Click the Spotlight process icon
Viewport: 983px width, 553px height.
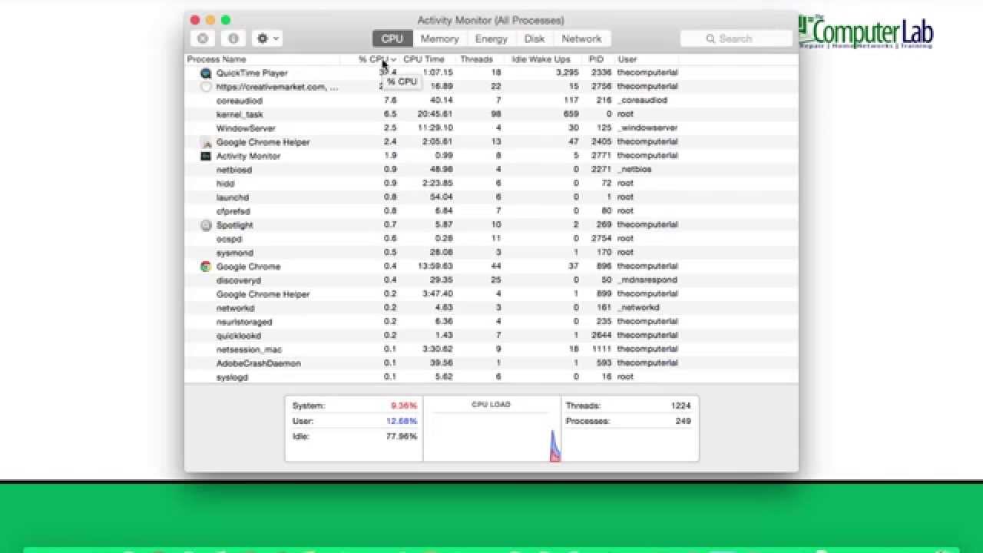[206, 225]
